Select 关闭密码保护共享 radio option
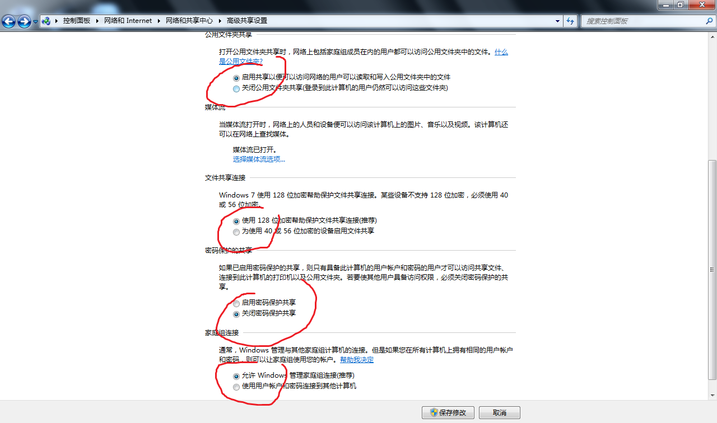The image size is (717, 423). [x=264, y=313]
